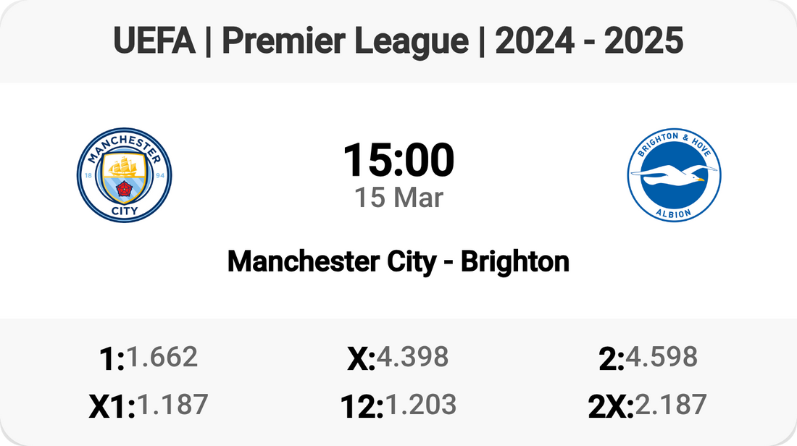Image resolution: width=797 pixels, height=446 pixels.
Task: Click the bold "2:" market label
Action: click(612, 358)
